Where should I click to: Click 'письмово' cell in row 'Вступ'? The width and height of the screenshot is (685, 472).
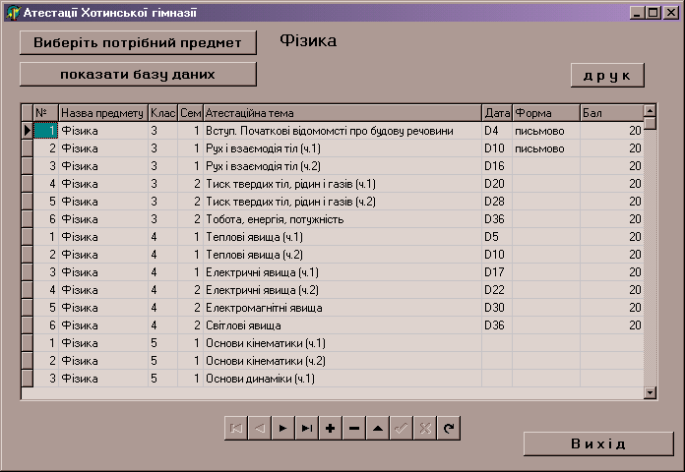[546, 131]
